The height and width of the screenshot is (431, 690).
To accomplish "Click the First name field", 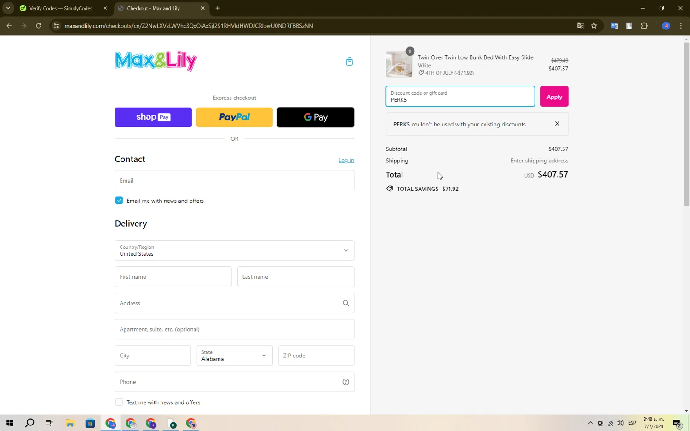I will pyautogui.click(x=173, y=277).
